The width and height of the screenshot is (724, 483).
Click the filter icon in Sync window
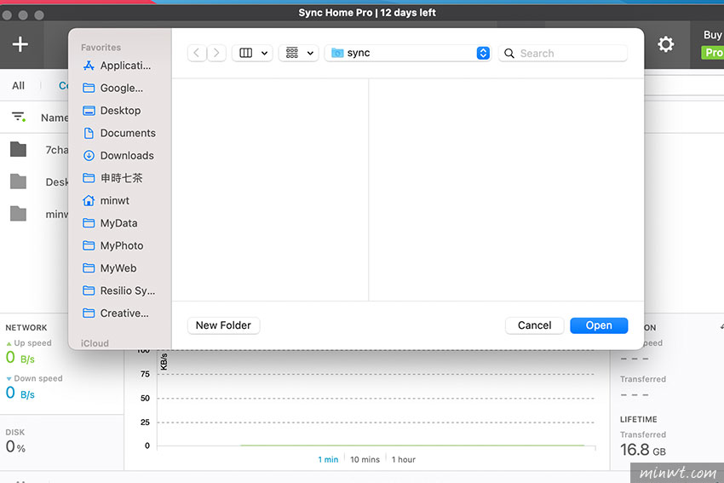click(x=19, y=117)
